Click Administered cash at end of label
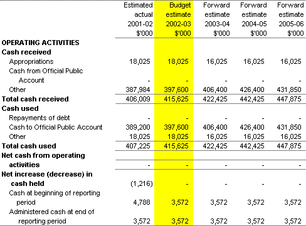The width and height of the screenshot is (306, 226). click(51, 212)
